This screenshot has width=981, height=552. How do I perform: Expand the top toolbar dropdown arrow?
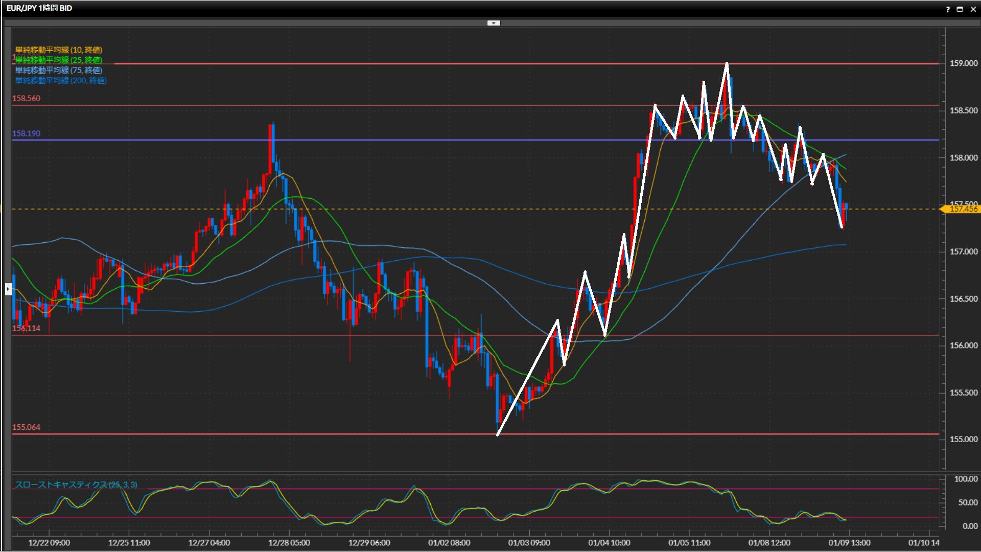[x=494, y=23]
